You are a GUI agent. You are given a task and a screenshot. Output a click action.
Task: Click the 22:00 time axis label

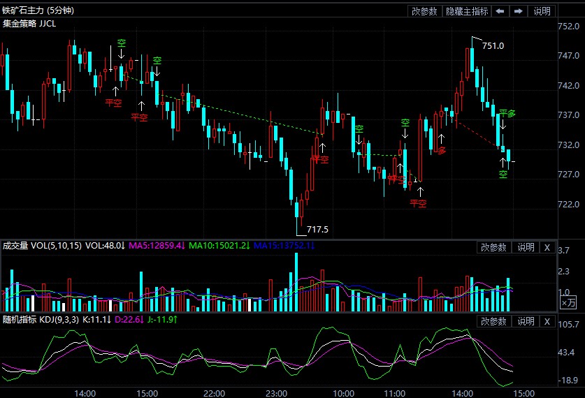pyautogui.click(x=214, y=394)
